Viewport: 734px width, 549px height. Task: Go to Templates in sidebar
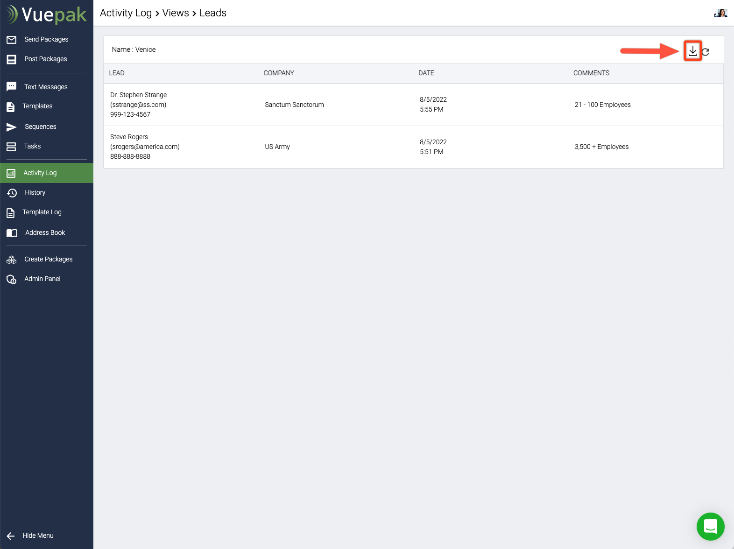pos(37,106)
